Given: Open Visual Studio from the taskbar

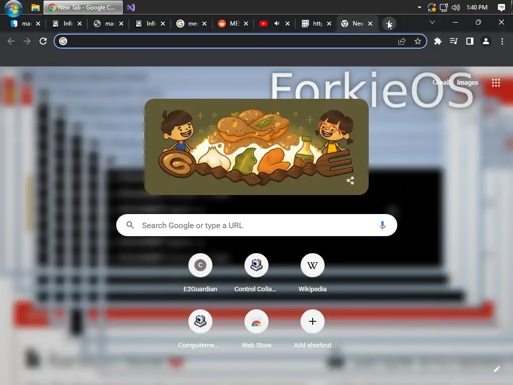Looking at the screenshot, I should 131,7.
